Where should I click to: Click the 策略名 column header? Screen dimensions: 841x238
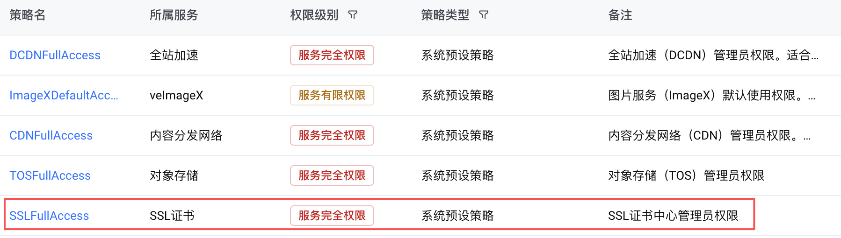[28, 15]
